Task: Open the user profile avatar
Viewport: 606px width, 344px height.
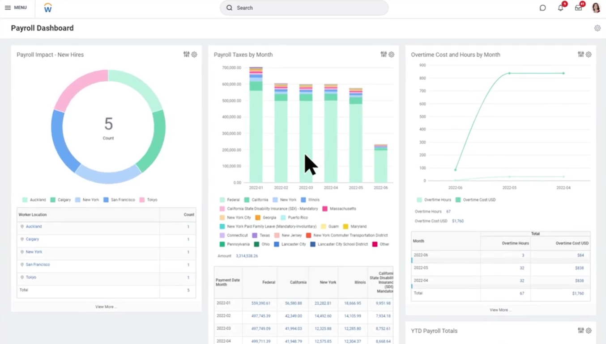Action: pos(596,8)
